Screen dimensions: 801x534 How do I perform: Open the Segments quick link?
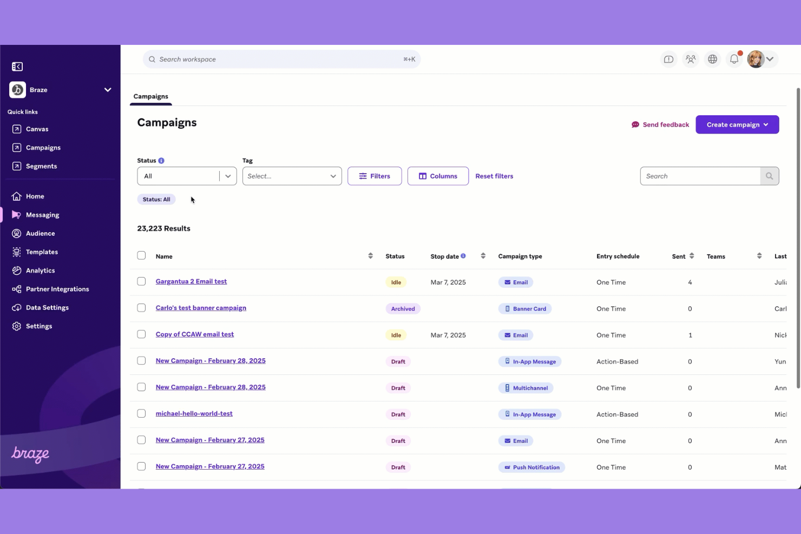pos(41,166)
